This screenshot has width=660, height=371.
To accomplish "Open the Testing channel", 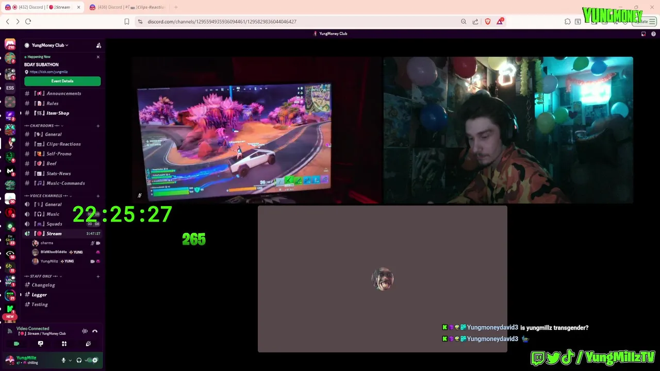I will (x=62, y=305).
